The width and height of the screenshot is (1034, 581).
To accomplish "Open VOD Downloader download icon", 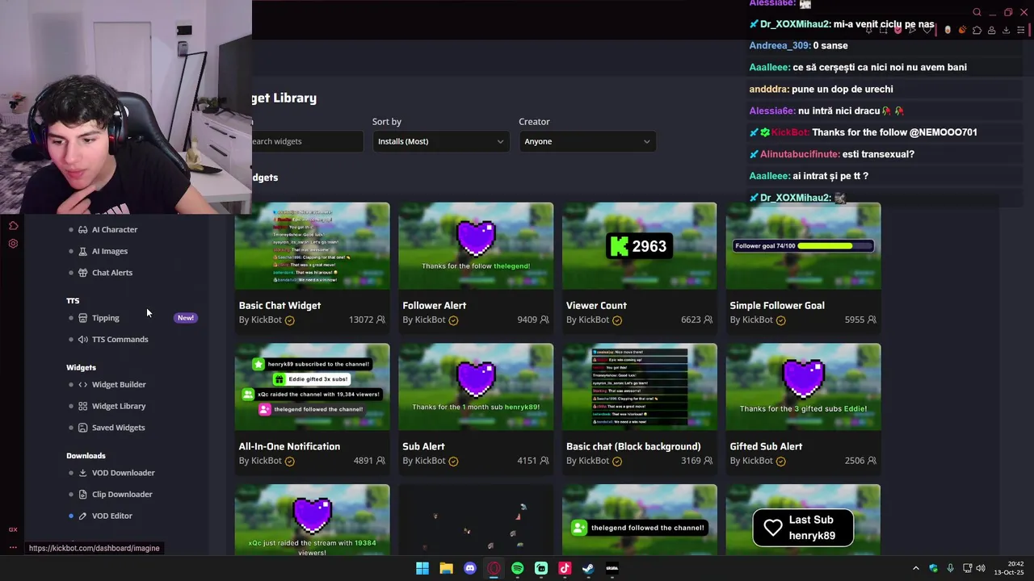I will 82,473.
